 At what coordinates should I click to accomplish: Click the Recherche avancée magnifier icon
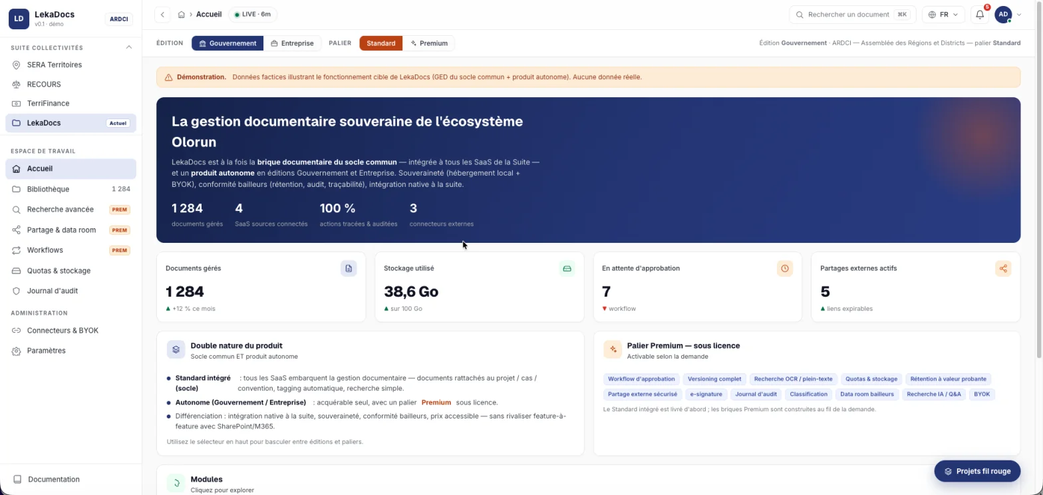pyautogui.click(x=17, y=210)
